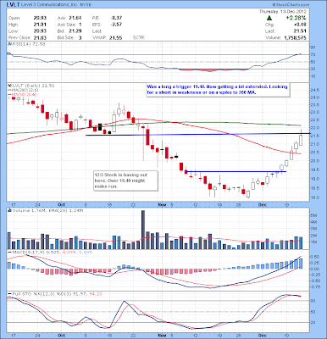Viewport: 327px width, 339px height.
Task: Click the Prev Close value 21.03
Action: (x=40, y=37)
